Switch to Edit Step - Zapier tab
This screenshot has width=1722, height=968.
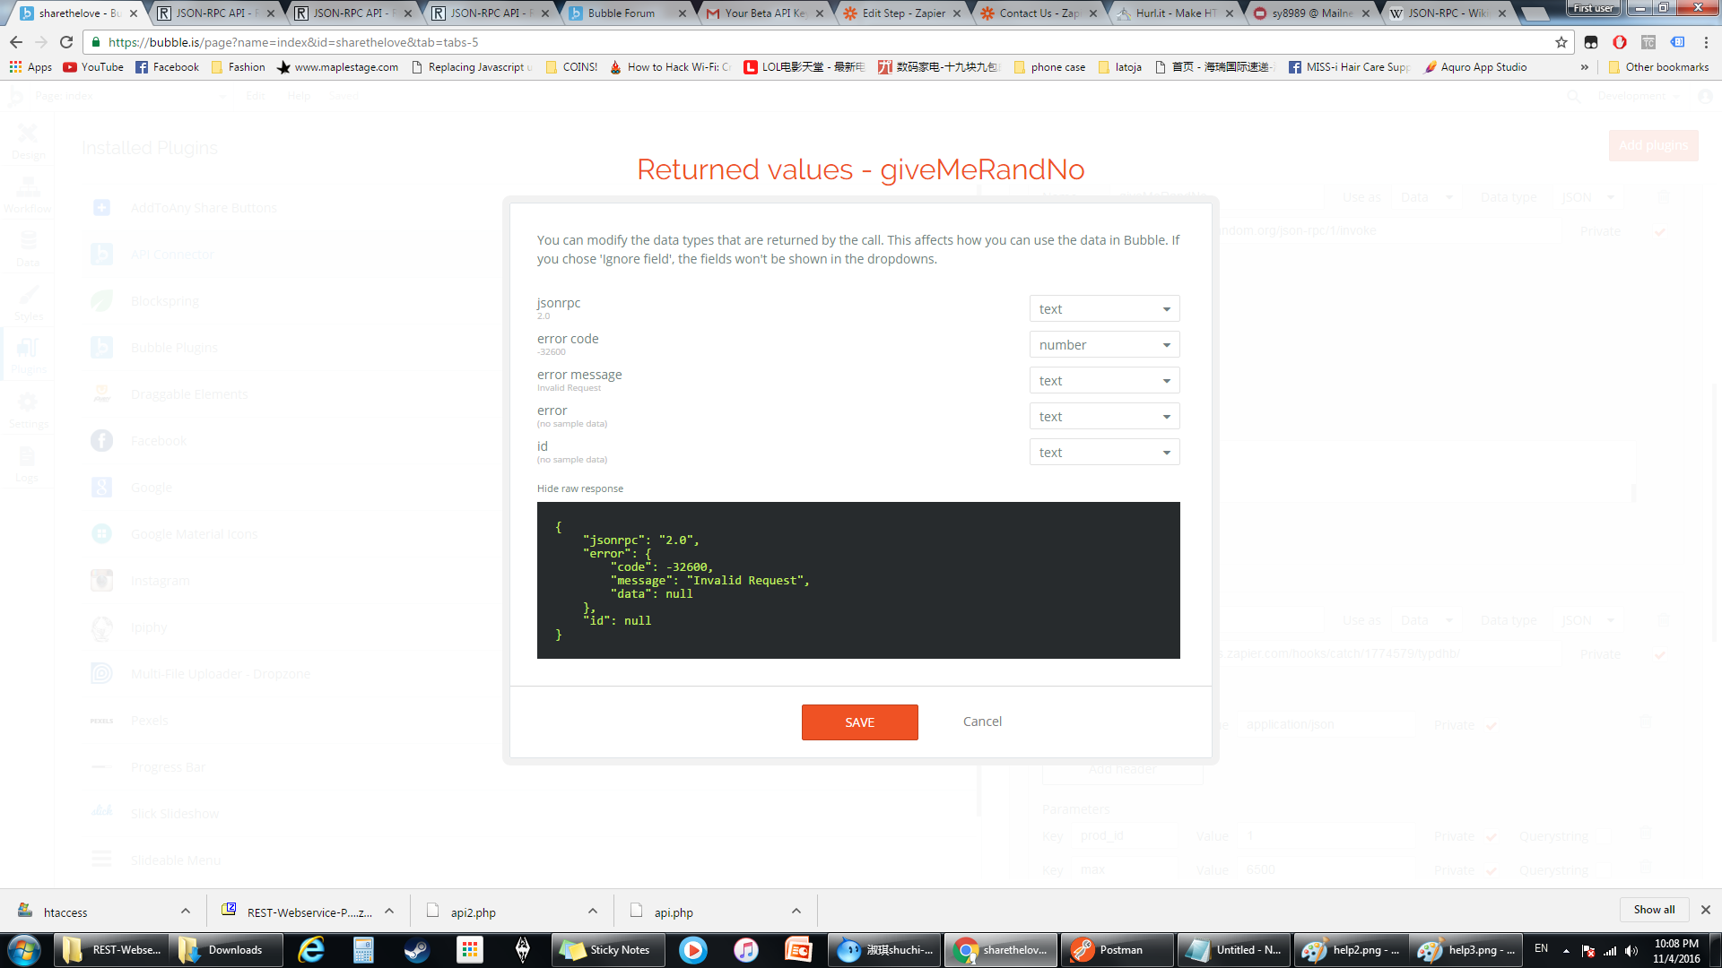(902, 13)
